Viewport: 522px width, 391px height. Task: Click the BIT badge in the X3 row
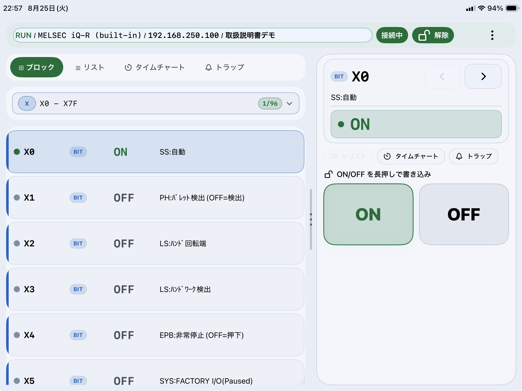(78, 289)
